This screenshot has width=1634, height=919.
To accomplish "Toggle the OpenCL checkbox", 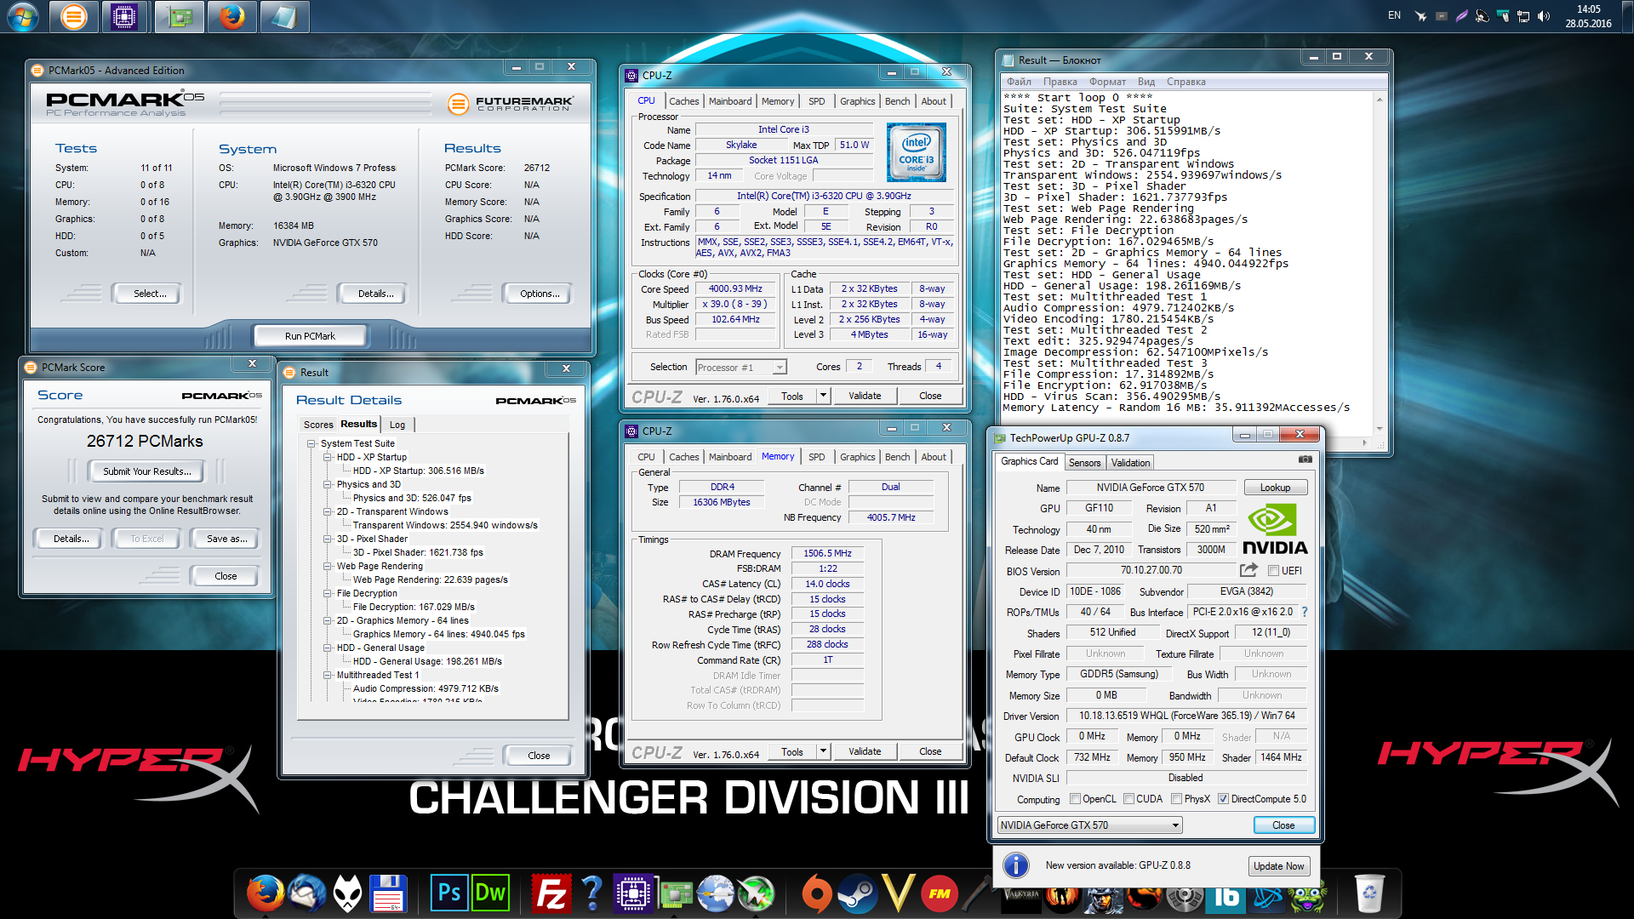I will coord(1076,798).
